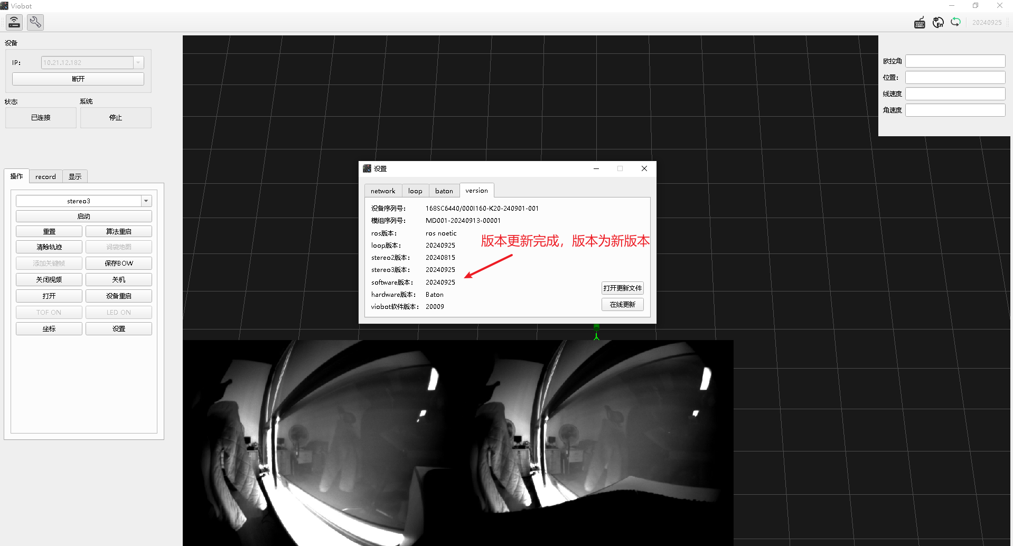This screenshot has width=1013, height=546.
Task: Minimize the 设置 dialog
Action: coord(596,168)
